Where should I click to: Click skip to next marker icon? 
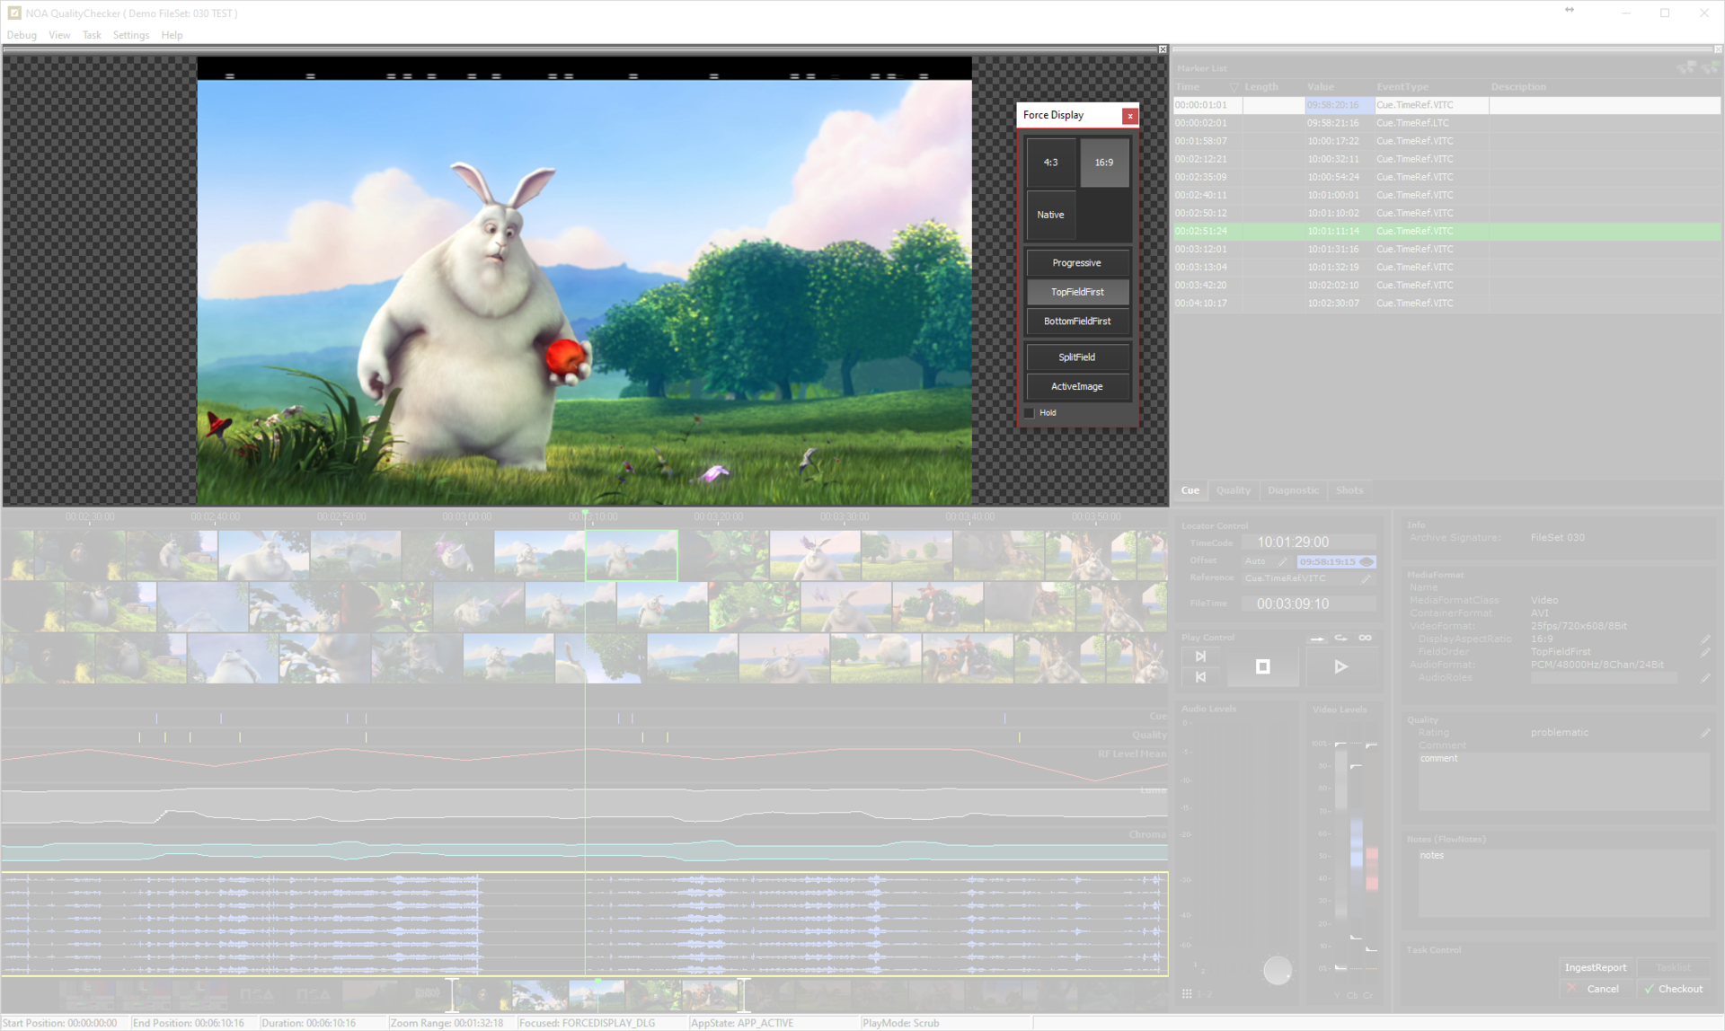[1200, 656]
